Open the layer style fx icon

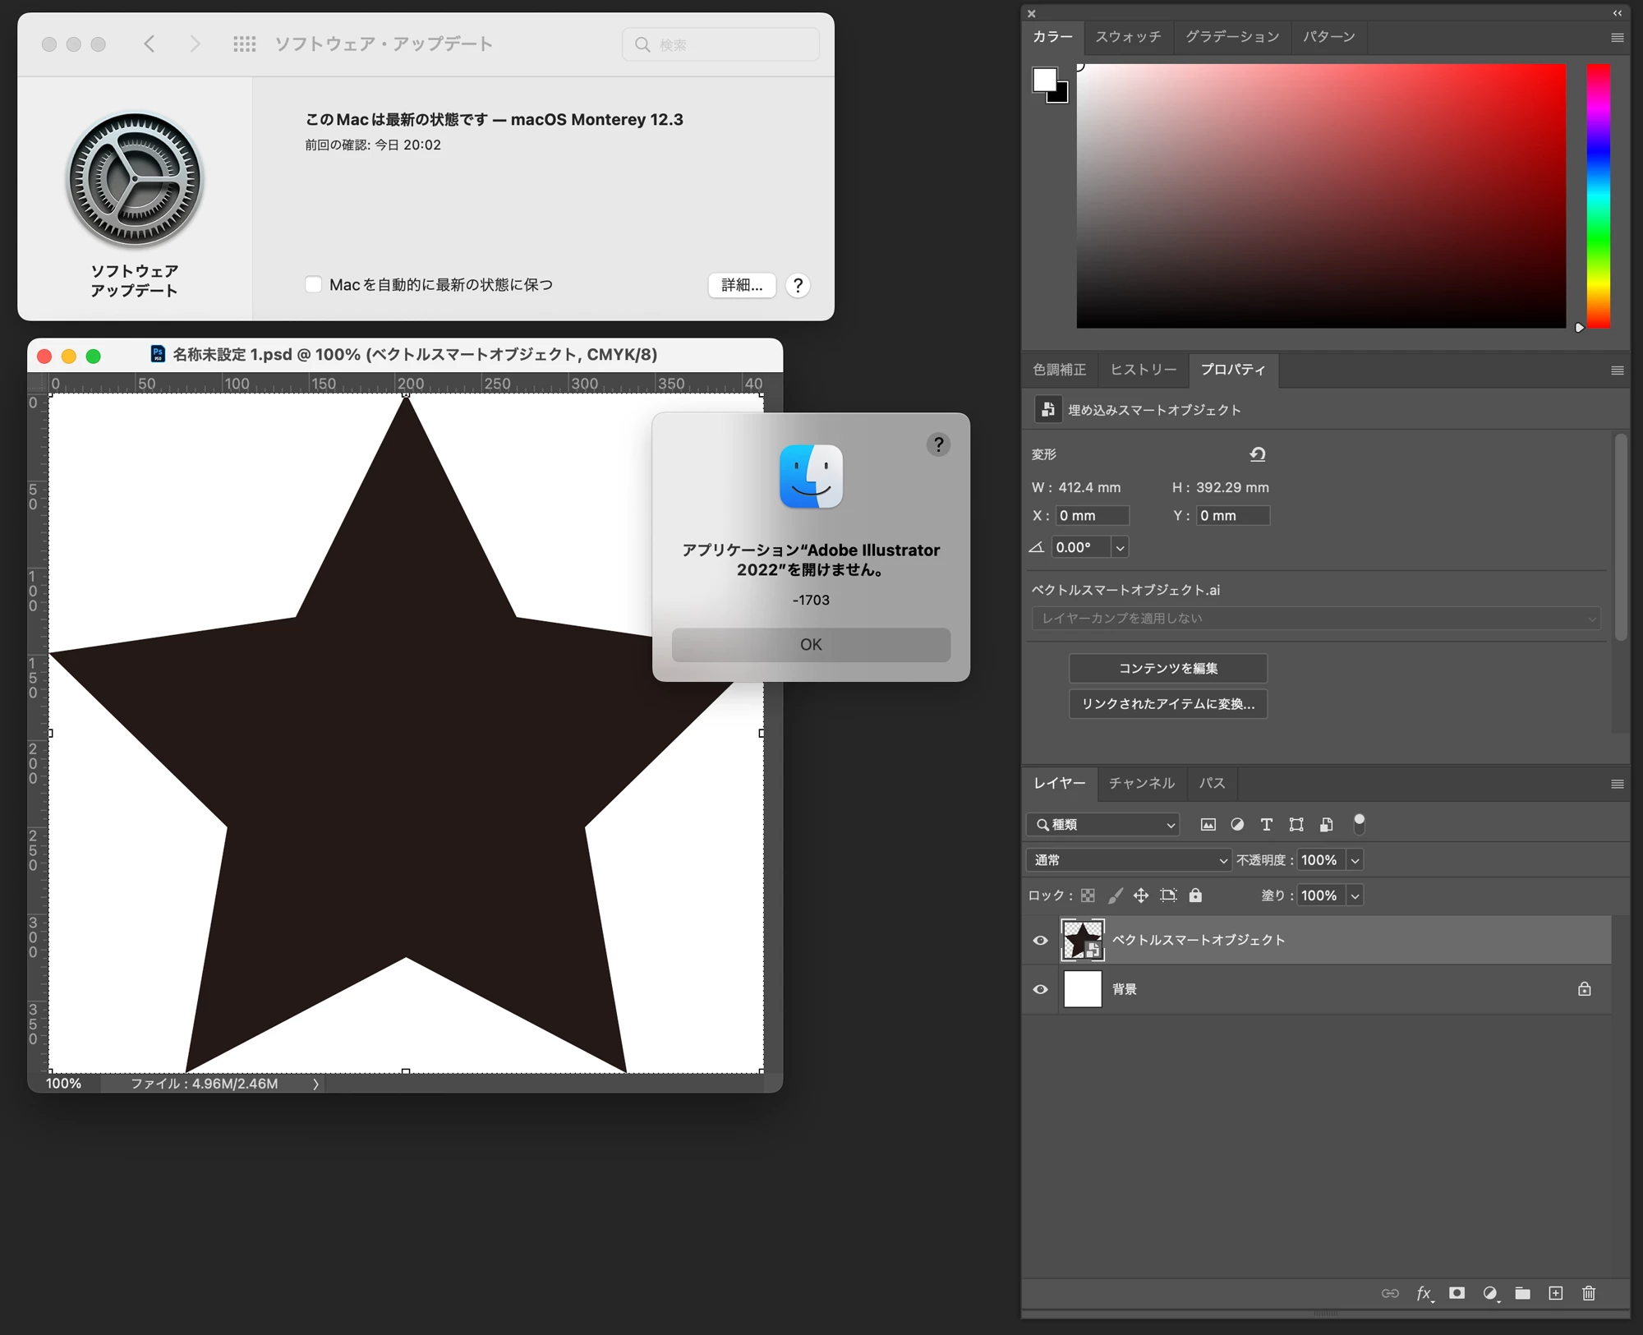tap(1424, 1293)
